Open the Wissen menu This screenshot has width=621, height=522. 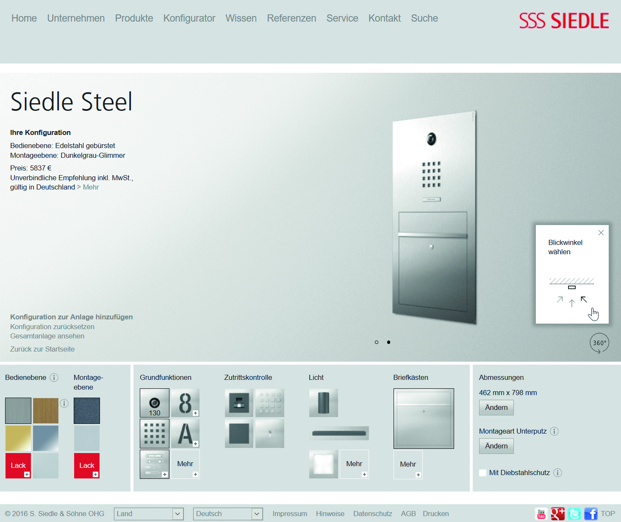tap(241, 18)
